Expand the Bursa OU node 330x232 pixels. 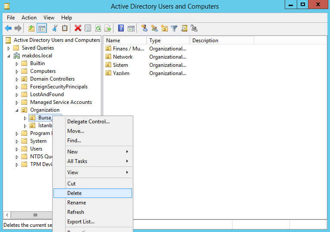point(25,118)
